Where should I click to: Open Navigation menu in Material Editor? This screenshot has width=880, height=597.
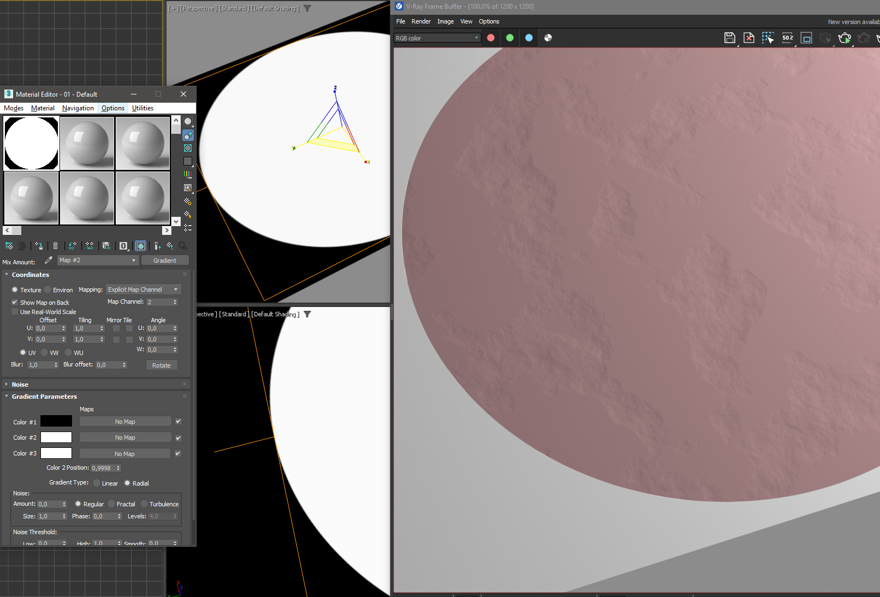[x=78, y=108]
